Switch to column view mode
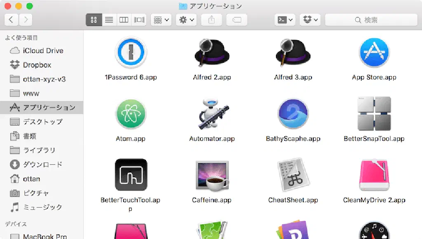Image resolution: width=422 pixels, height=239 pixels. [x=124, y=20]
